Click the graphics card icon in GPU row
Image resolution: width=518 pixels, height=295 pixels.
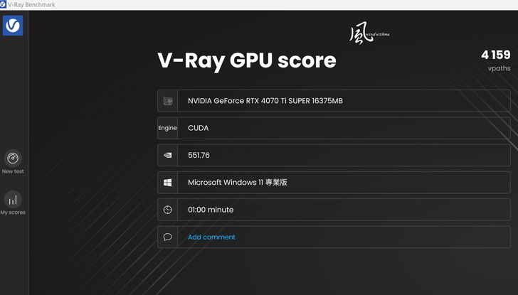tap(168, 101)
